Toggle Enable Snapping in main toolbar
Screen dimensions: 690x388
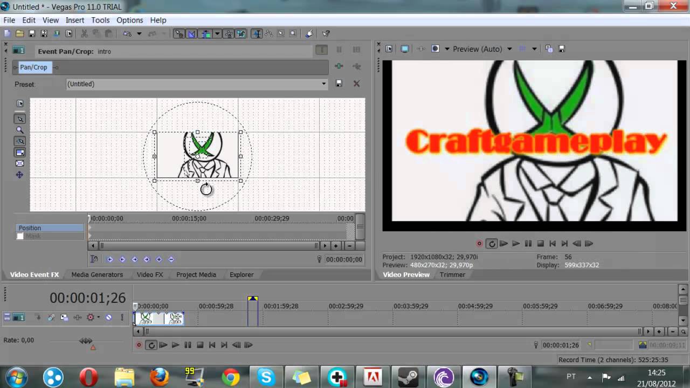[x=178, y=33]
